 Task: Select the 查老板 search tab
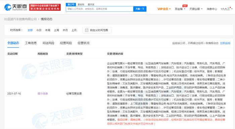click(x=81, y=5)
